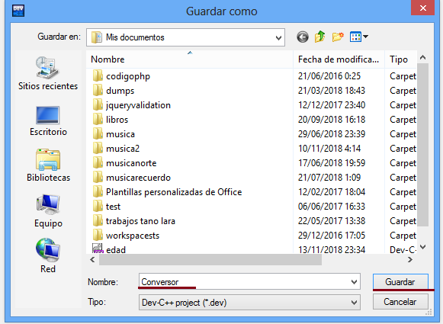This screenshot has width=443, height=324.
Task: Sort by Nombre column header
Action: 190,59
